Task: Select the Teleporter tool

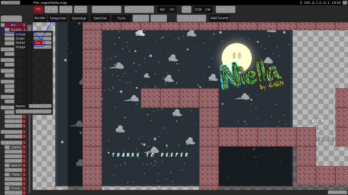Action: (58, 18)
